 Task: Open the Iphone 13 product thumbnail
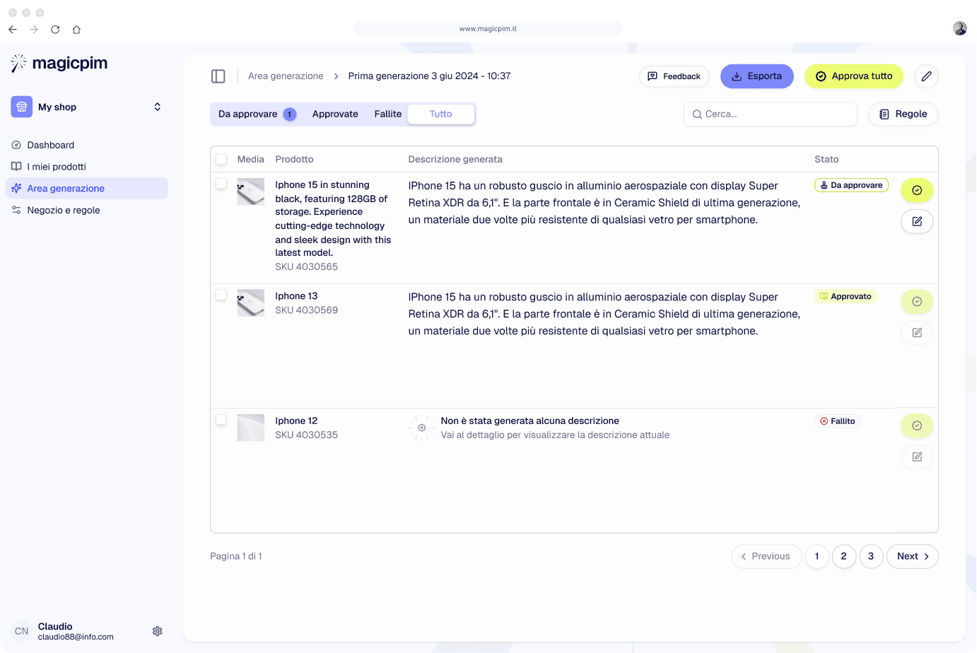[250, 302]
